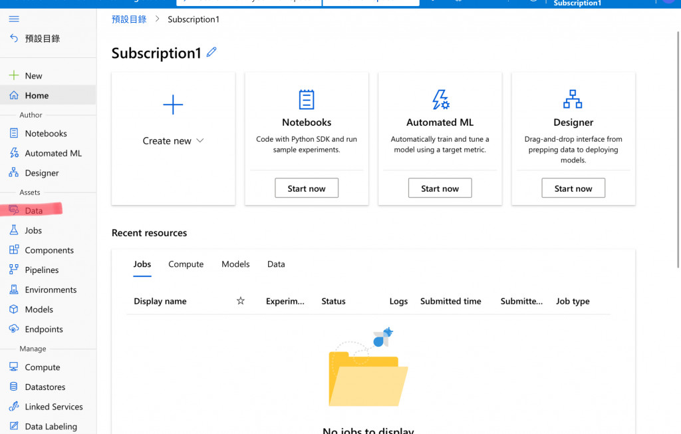Switch to the Compute tab
681x434 pixels.
point(186,264)
